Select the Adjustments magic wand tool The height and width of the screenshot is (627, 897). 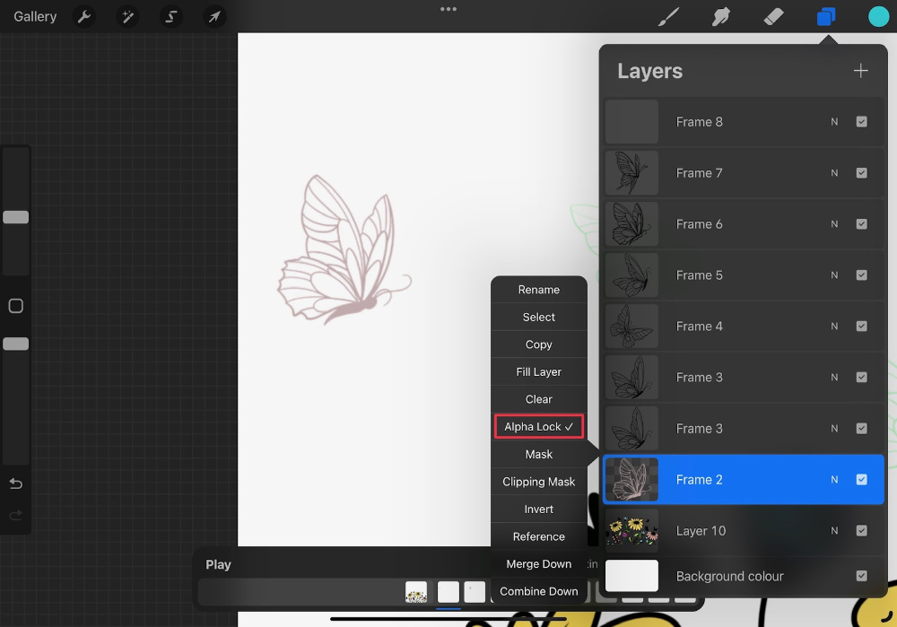pyautogui.click(x=126, y=16)
